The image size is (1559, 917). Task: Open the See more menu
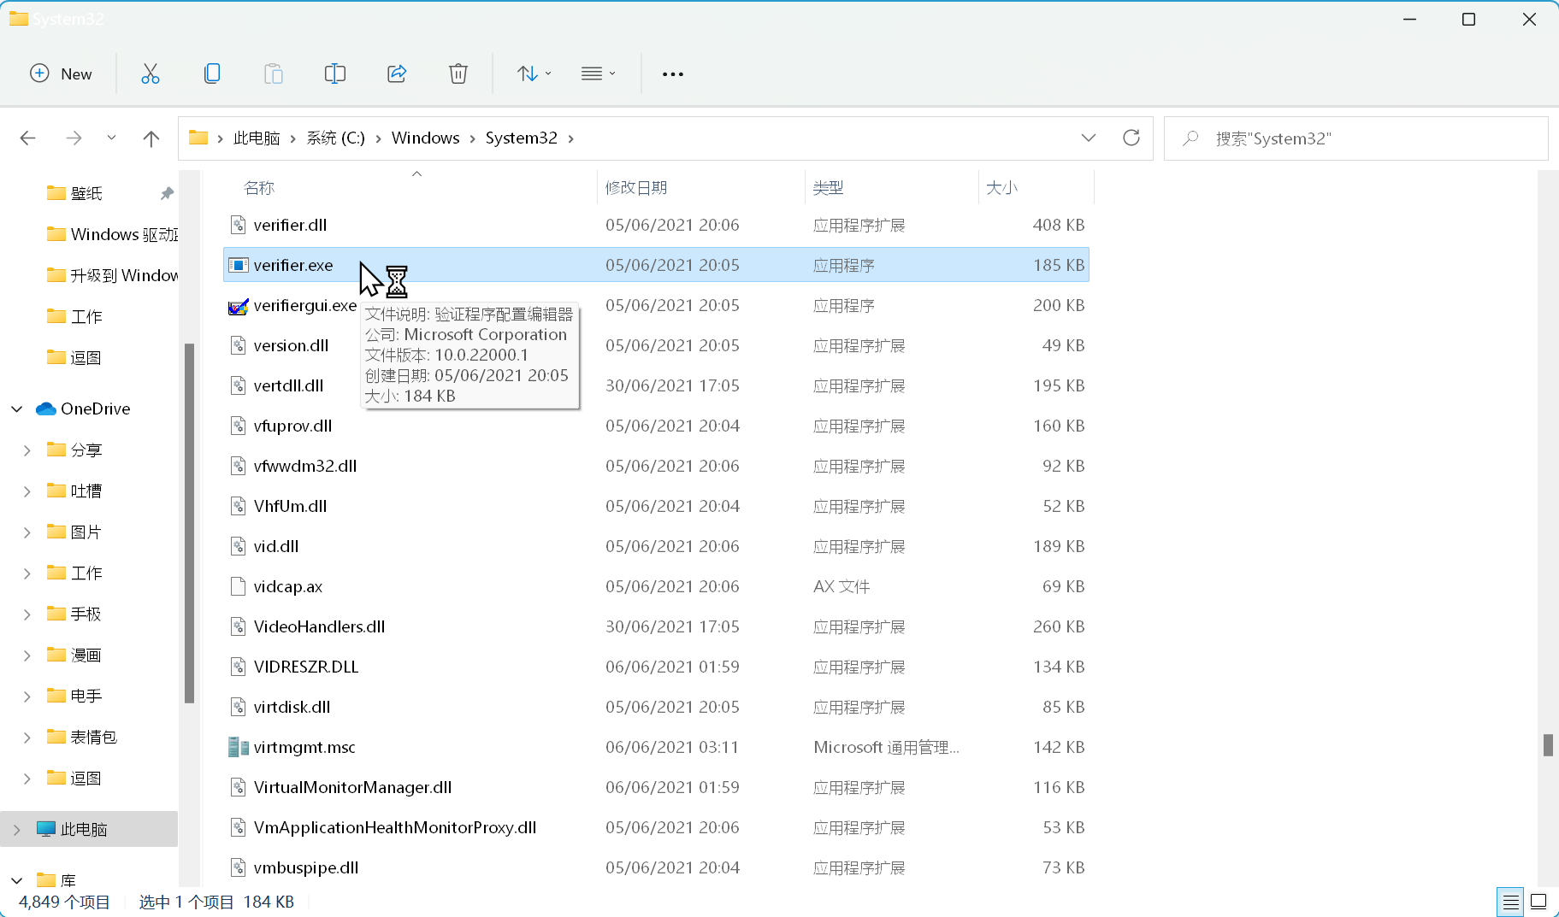(x=672, y=73)
